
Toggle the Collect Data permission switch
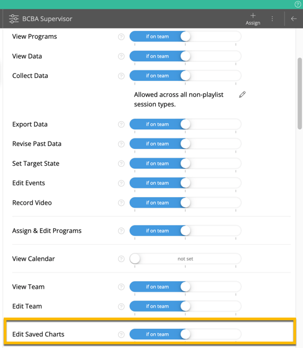pyautogui.click(x=186, y=75)
